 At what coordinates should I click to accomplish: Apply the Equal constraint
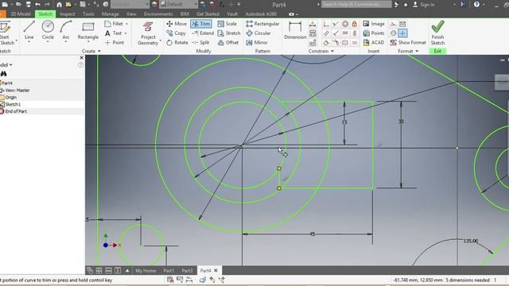click(x=355, y=42)
